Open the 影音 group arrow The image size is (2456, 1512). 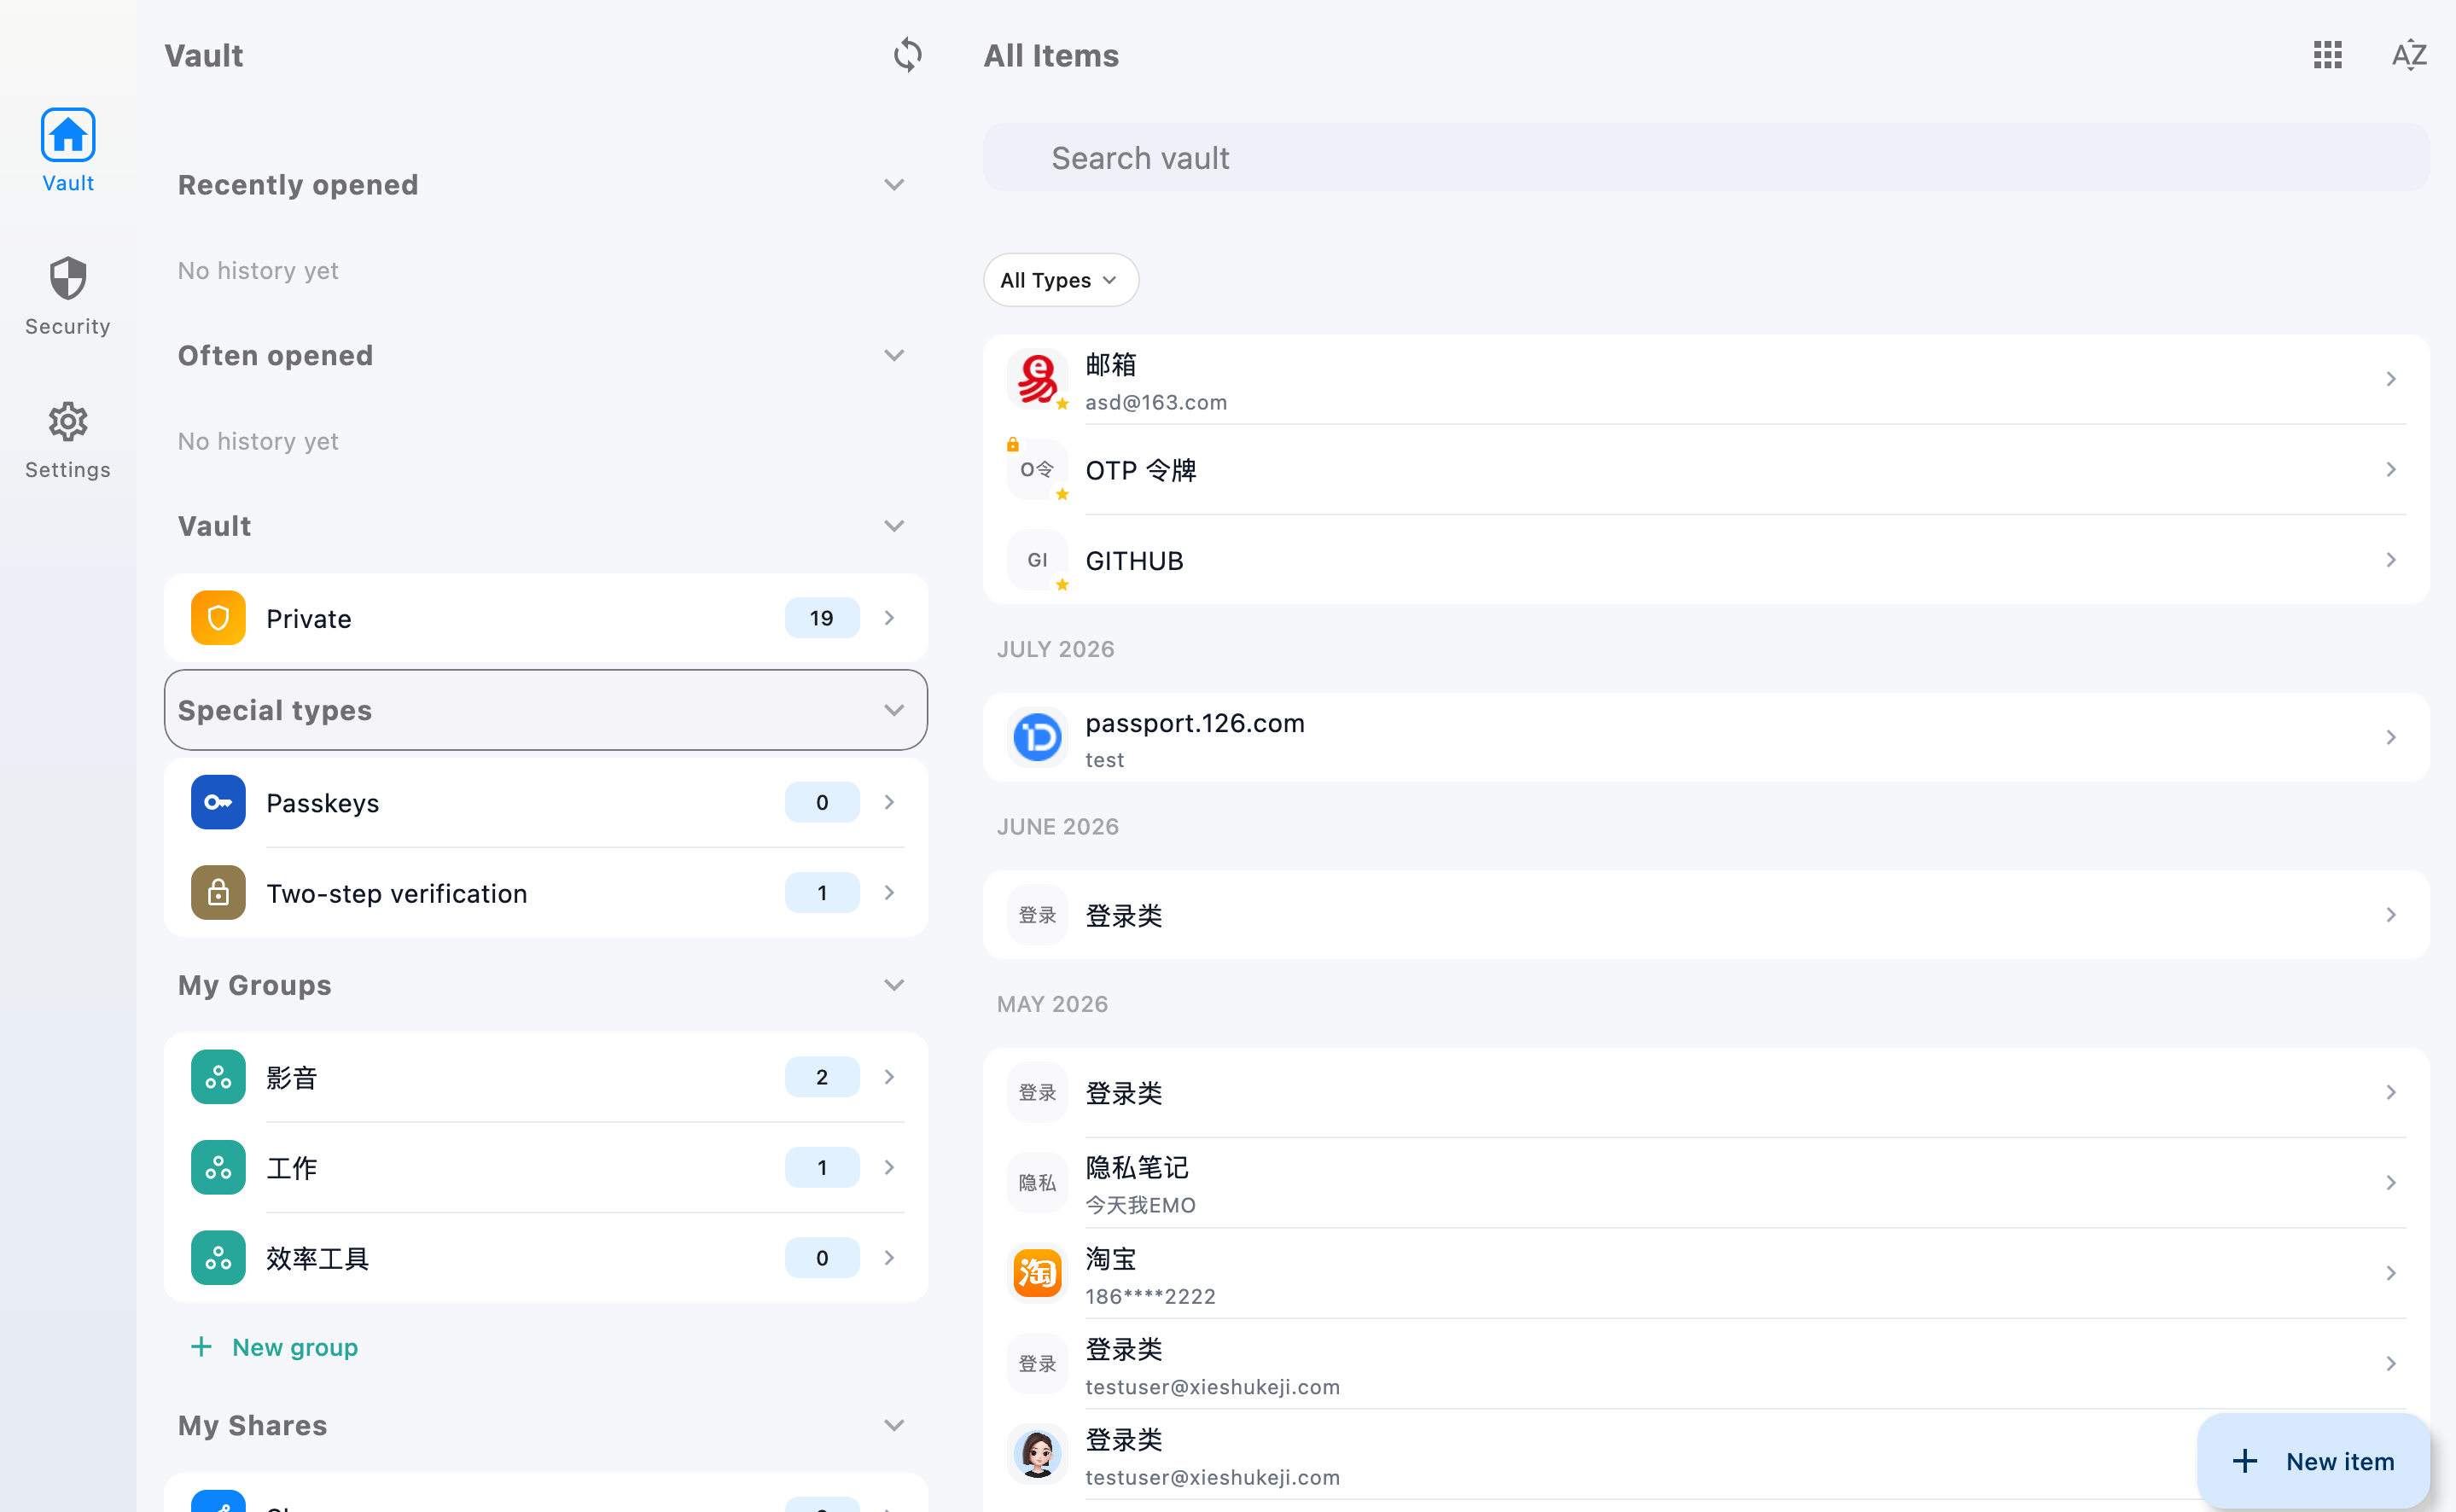pyautogui.click(x=889, y=1077)
